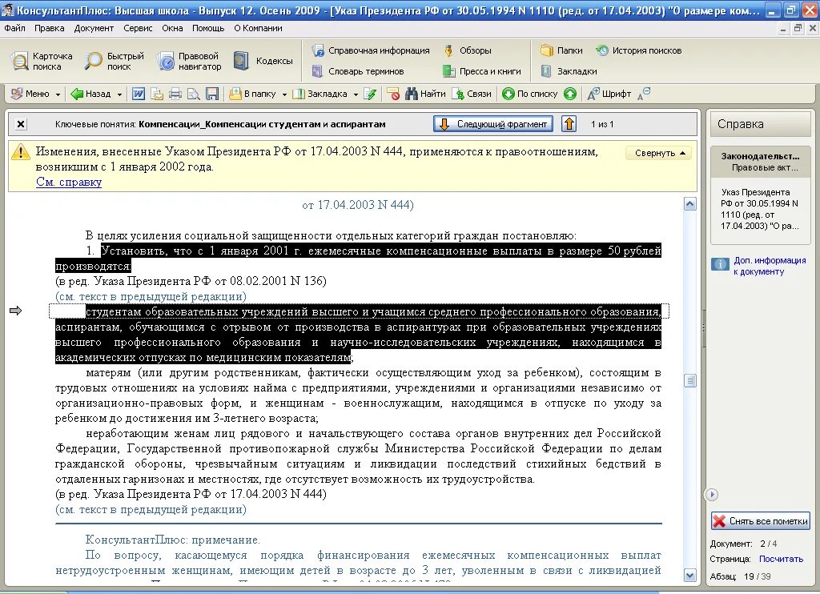Open Кодексы section
Viewport: 820px width, 594px height.
[x=263, y=61]
